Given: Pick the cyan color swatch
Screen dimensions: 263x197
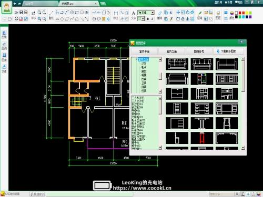Looking at the screenshot, I should click(244, 17).
